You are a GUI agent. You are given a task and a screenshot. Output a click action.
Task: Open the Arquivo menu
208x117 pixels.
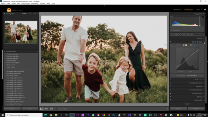point(3,4)
